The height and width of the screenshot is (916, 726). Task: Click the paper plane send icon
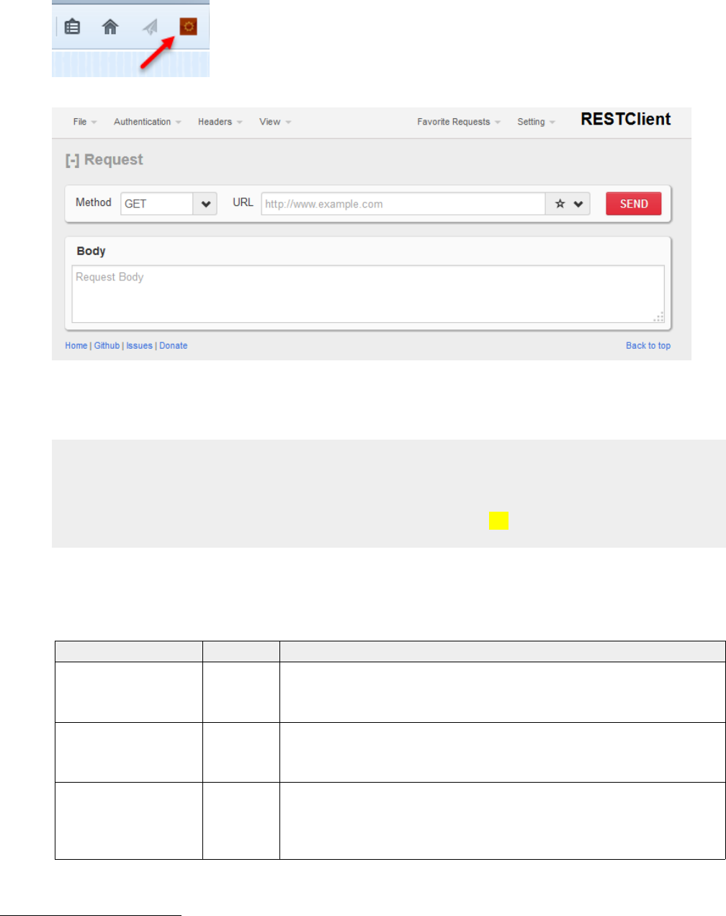click(150, 27)
